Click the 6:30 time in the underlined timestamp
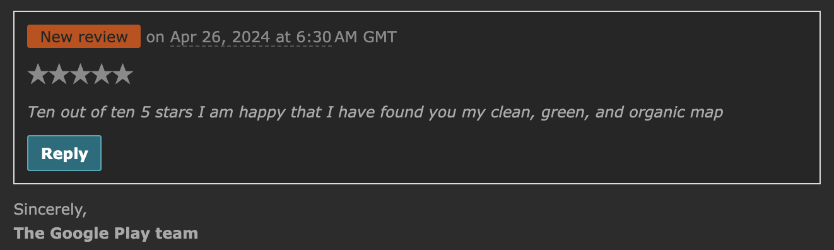Image resolution: width=834 pixels, height=250 pixels. [x=314, y=37]
